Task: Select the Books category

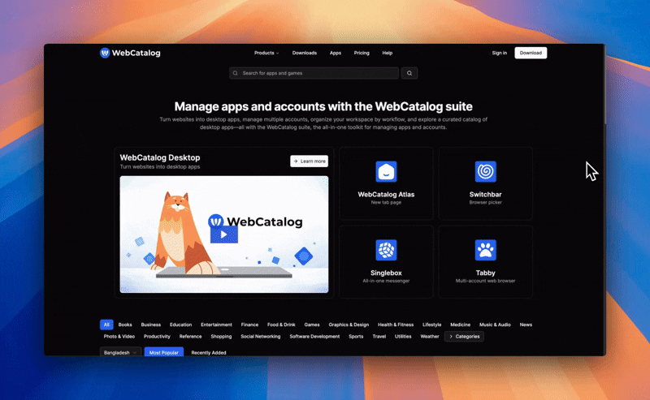Action: point(125,325)
